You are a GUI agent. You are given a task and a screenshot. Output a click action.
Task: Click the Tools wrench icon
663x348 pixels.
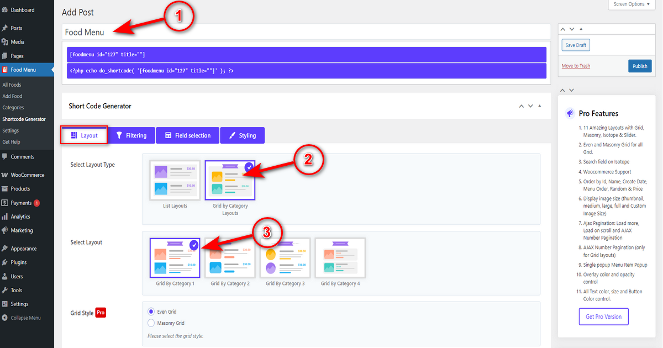pyautogui.click(x=5, y=290)
